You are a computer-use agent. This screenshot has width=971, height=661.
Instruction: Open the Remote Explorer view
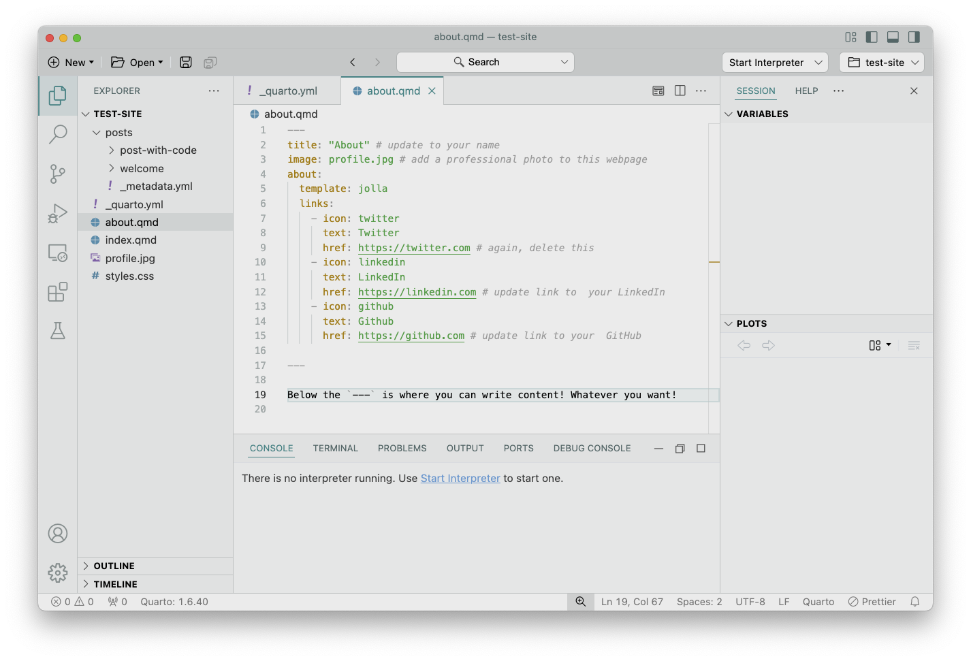58,253
